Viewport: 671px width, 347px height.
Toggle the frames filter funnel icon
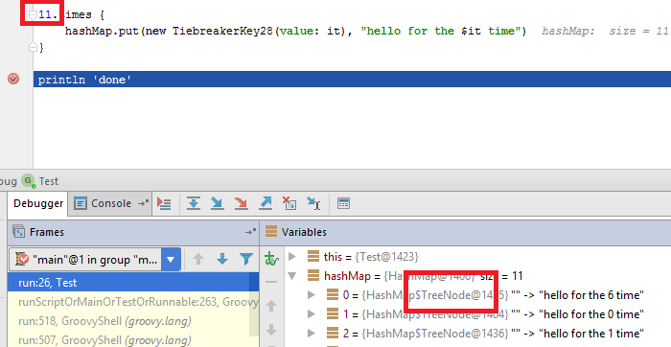point(246,259)
